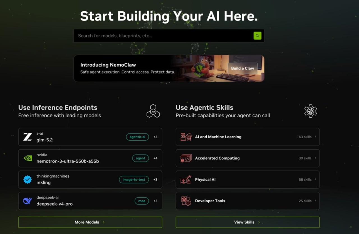Image resolution: width=359 pixels, height=234 pixels.
Task: Show the +3 extra tags for deepseek-v4-pro
Action: point(155,201)
